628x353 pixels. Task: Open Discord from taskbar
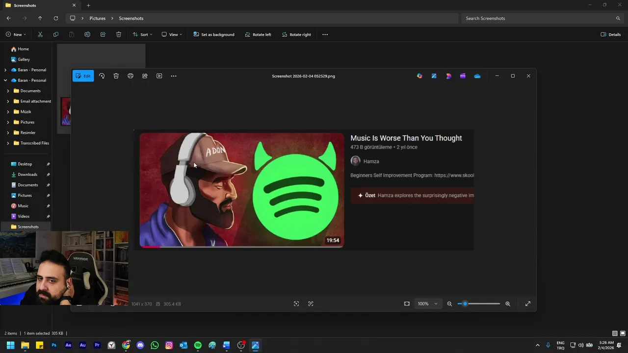tap(140, 345)
